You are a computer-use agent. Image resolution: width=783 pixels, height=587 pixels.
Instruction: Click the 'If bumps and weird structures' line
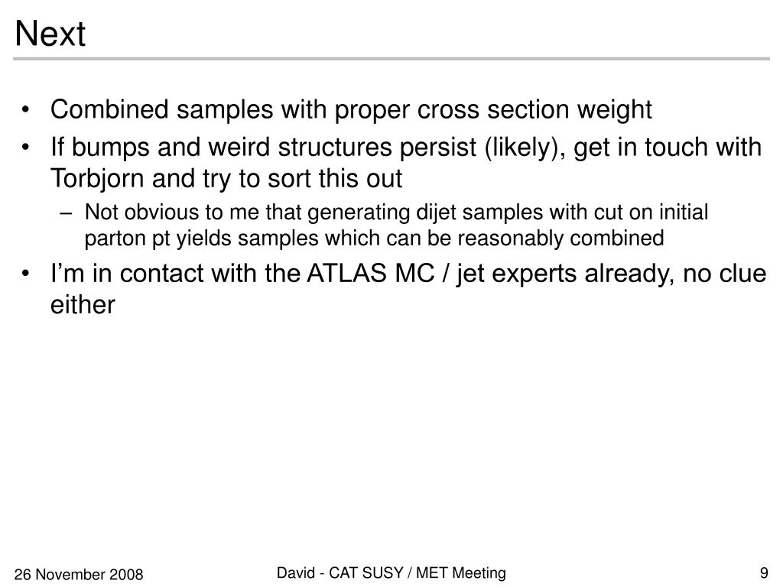pos(406,148)
